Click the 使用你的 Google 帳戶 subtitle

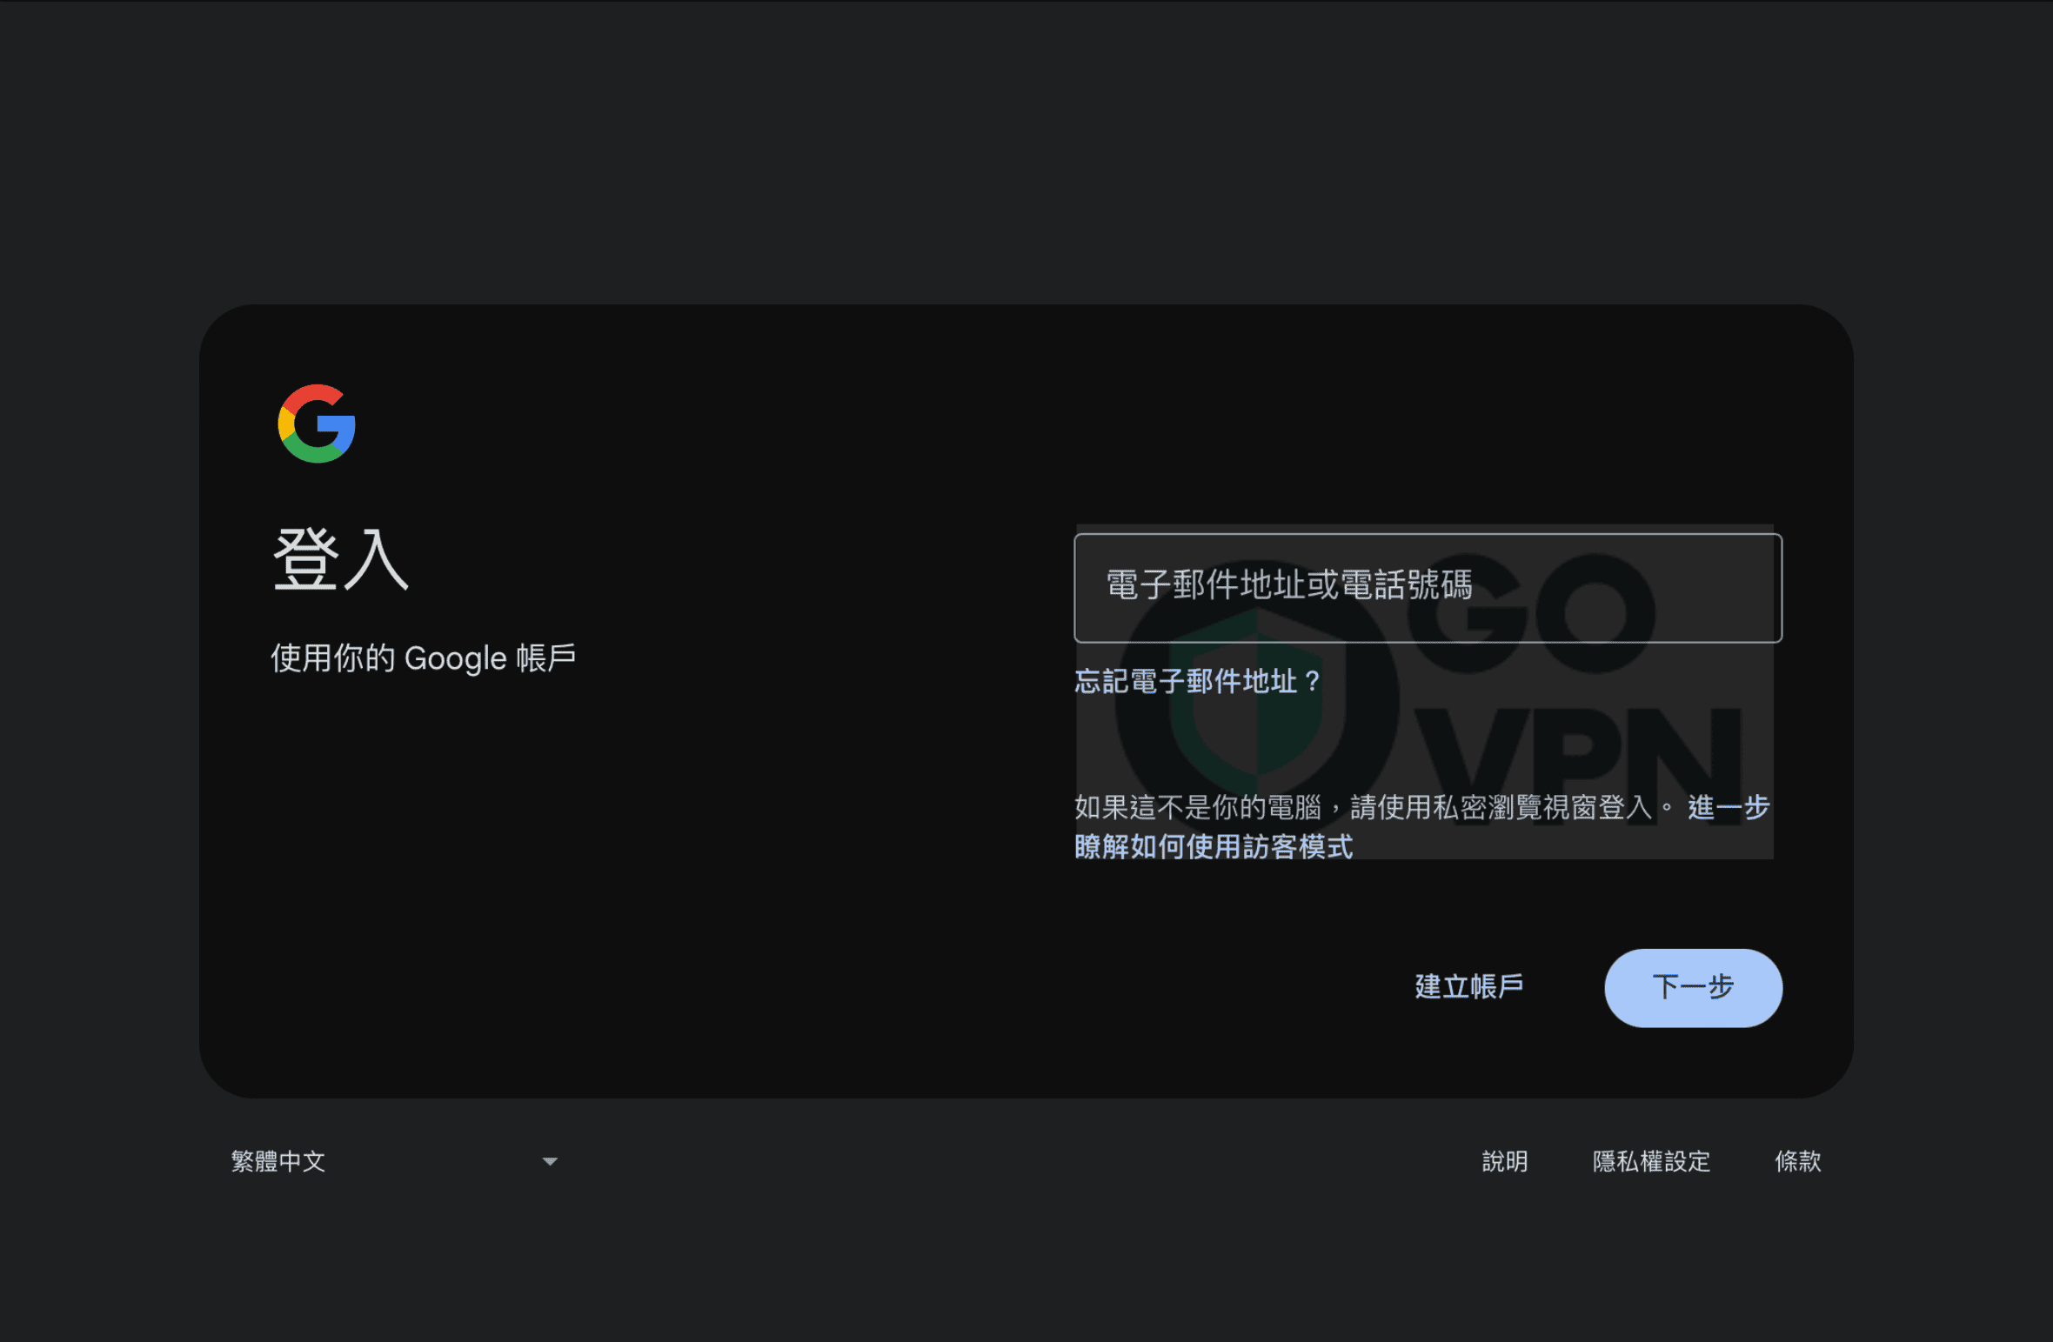424,658
